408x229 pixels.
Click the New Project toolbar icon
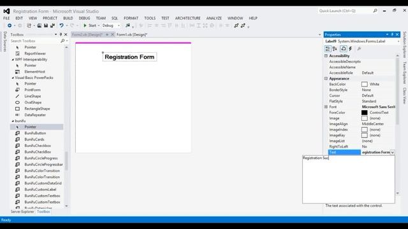(x=29, y=25)
